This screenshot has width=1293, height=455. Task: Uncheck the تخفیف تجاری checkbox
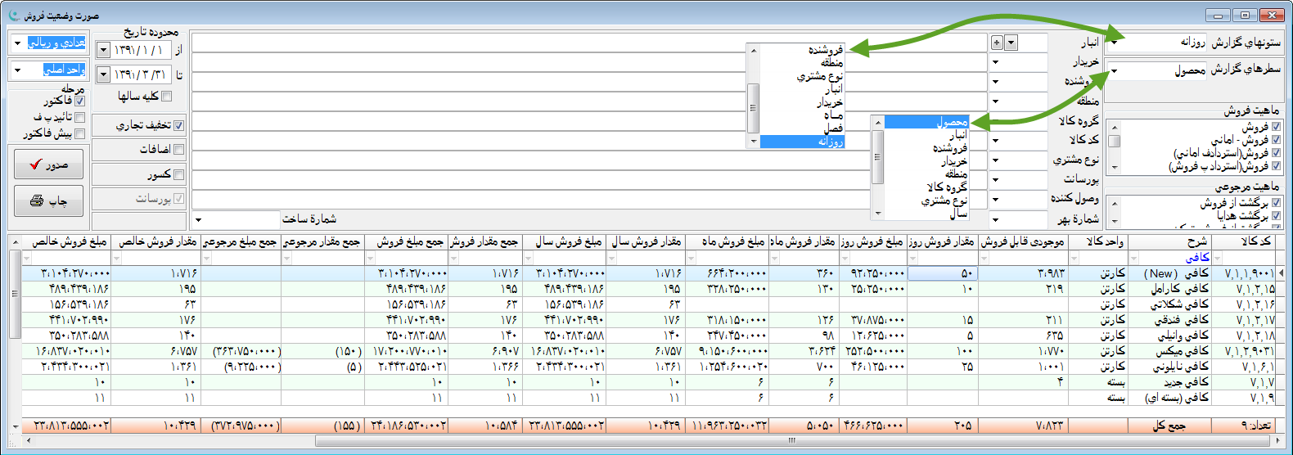tap(178, 125)
